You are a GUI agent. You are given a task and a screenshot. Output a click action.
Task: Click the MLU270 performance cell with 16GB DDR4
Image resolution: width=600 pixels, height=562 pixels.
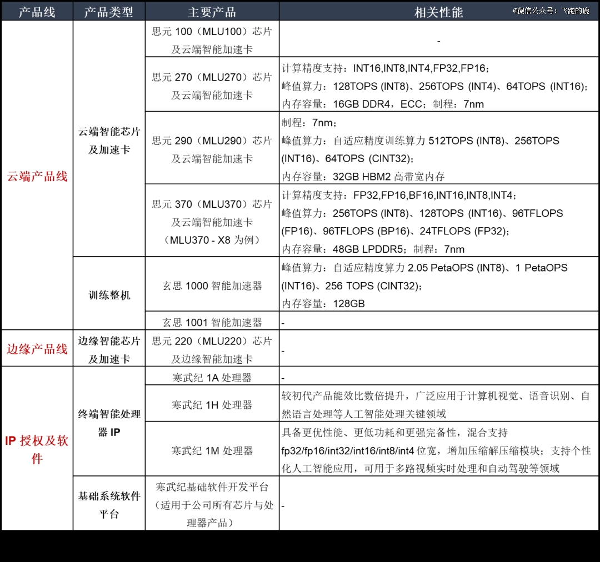pyautogui.click(x=439, y=84)
